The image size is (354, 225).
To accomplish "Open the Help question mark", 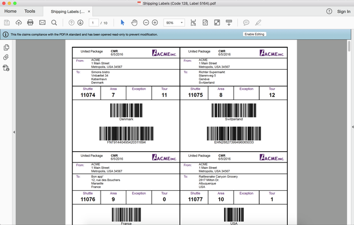I will coord(329,11).
